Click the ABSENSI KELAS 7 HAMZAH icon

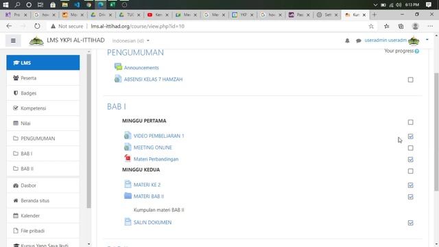point(118,79)
